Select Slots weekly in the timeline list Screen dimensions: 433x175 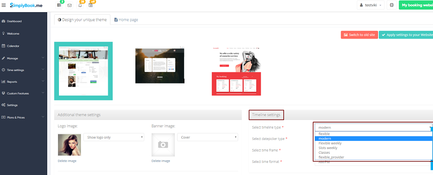pyautogui.click(x=328, y=148)
